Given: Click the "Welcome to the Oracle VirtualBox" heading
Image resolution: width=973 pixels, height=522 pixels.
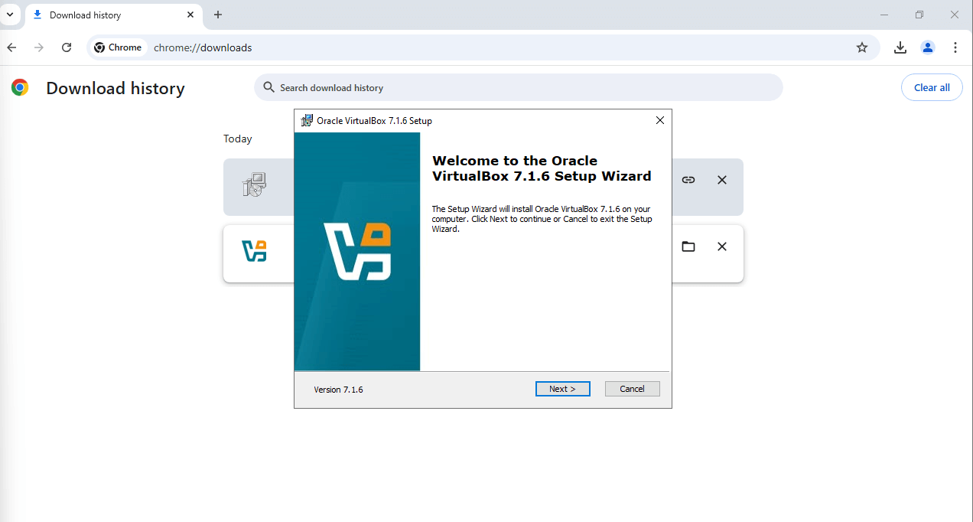Looking at the screenshot, I should (542, 168).
